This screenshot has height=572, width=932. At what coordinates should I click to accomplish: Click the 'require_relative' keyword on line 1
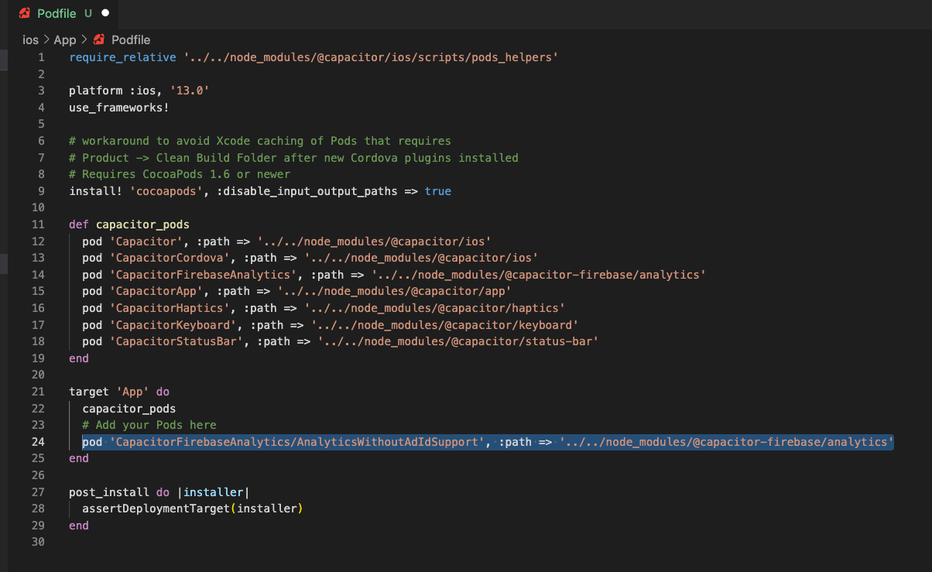coord(123,58)
